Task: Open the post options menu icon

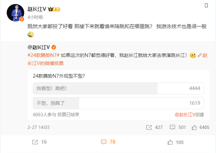Action: click(206, 5)
